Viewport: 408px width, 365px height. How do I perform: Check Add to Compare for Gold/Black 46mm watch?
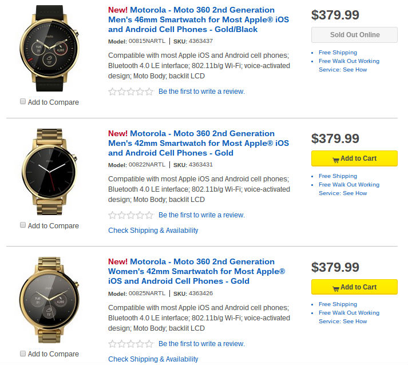coord(23,102)
